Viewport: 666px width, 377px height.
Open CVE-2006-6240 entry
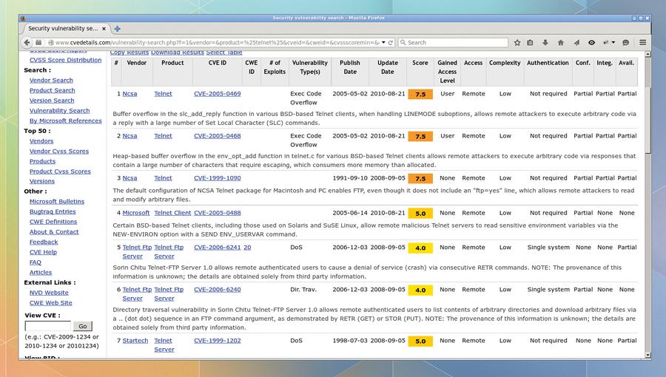(x=217, y=290)
